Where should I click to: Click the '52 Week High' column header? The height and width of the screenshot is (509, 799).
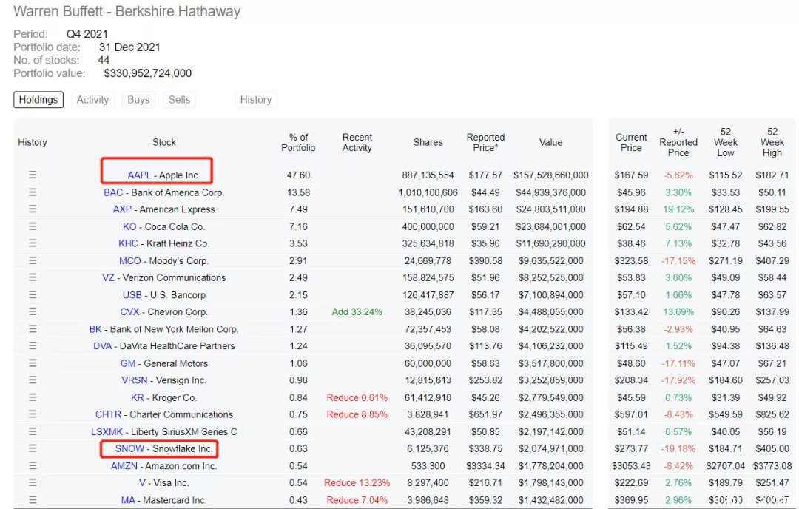click(x=772, y=142)
